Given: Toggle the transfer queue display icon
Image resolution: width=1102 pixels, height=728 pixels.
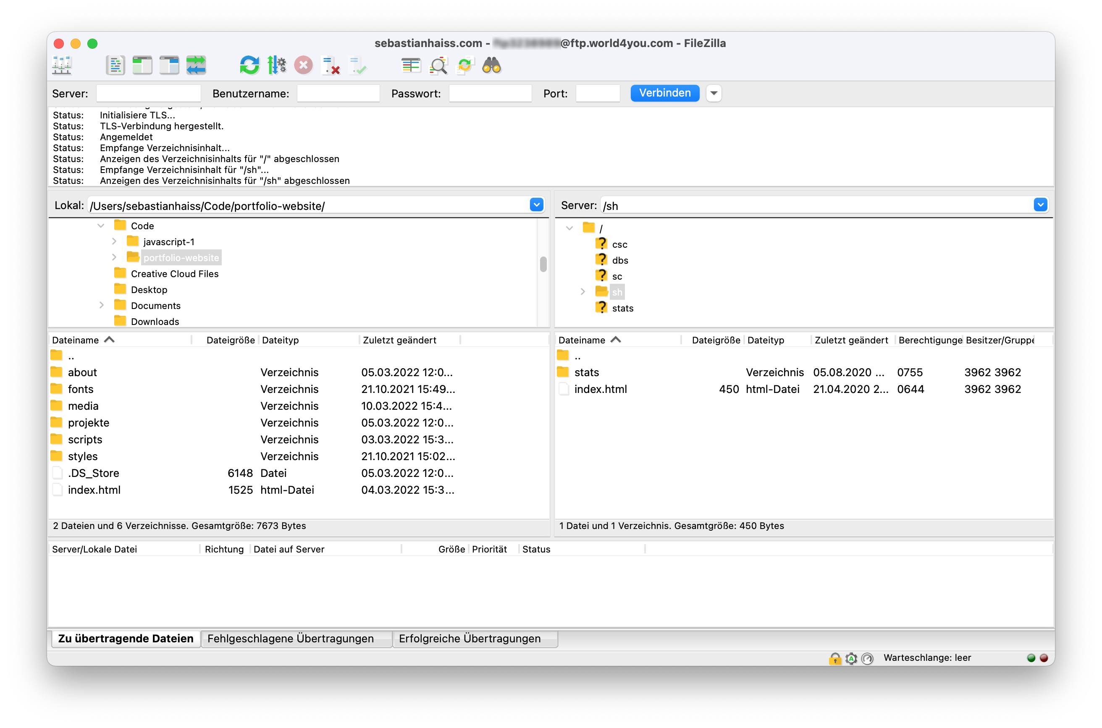Looking at the screenshot, I should click(x=196, y=65).
